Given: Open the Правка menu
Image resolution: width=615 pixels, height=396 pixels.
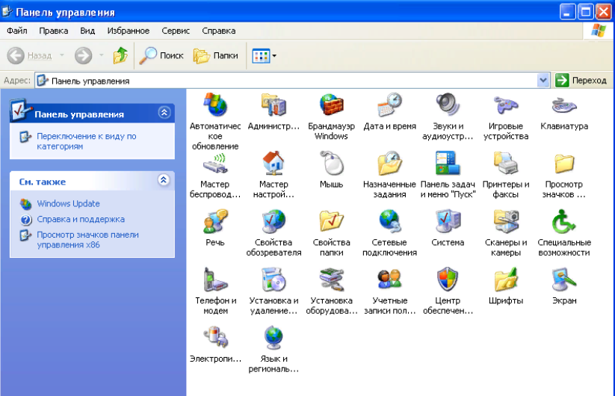Looking at the screenshot, I should point(53,31).
